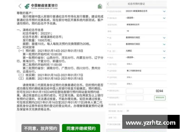Tap 同意并继续预约 button
The width and height of the screenshot is (183, 132).
click(81, 128)
